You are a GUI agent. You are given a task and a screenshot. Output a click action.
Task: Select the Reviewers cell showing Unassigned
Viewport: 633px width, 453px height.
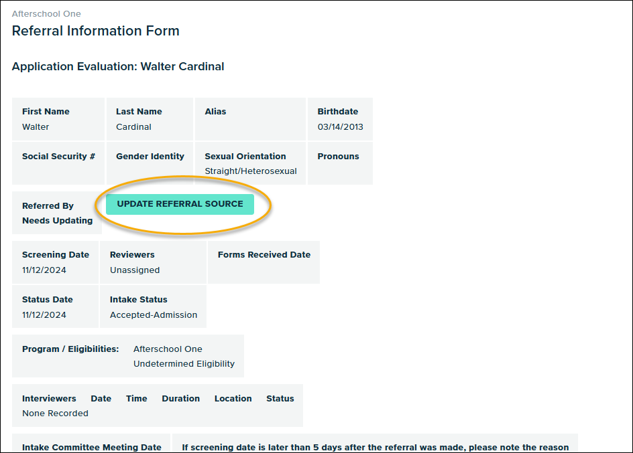(x=153, y=262)
